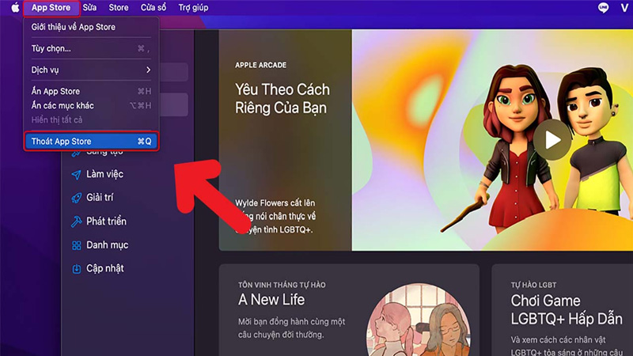Click the TỰ HÀO LGBT label
633x356 pixels.
(533, 285)
